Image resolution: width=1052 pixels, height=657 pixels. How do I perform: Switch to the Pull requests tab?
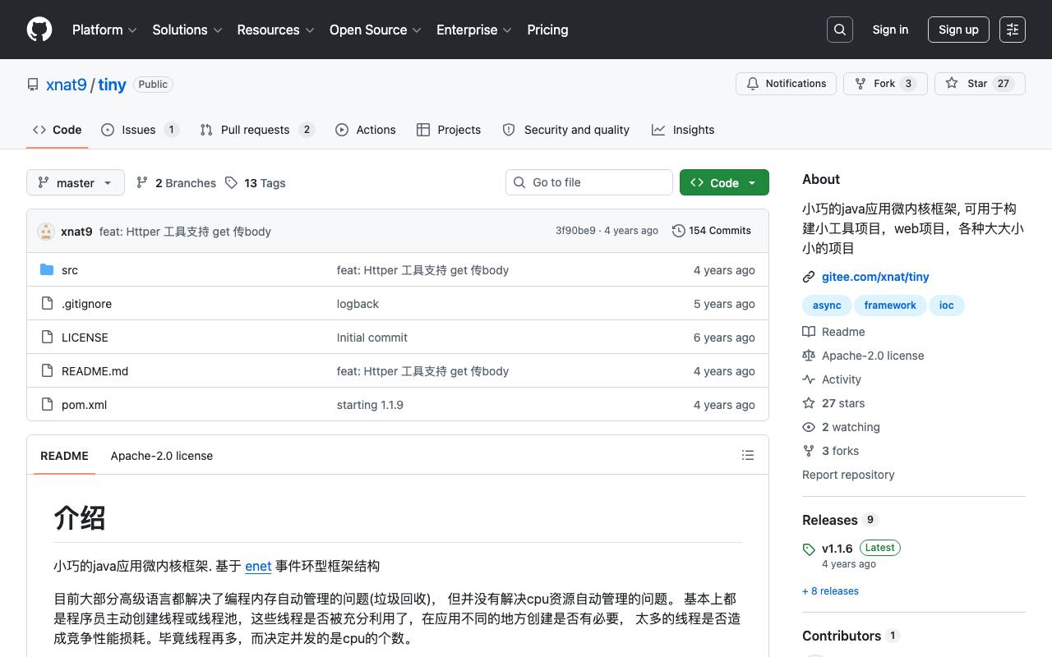click(256, 130)
